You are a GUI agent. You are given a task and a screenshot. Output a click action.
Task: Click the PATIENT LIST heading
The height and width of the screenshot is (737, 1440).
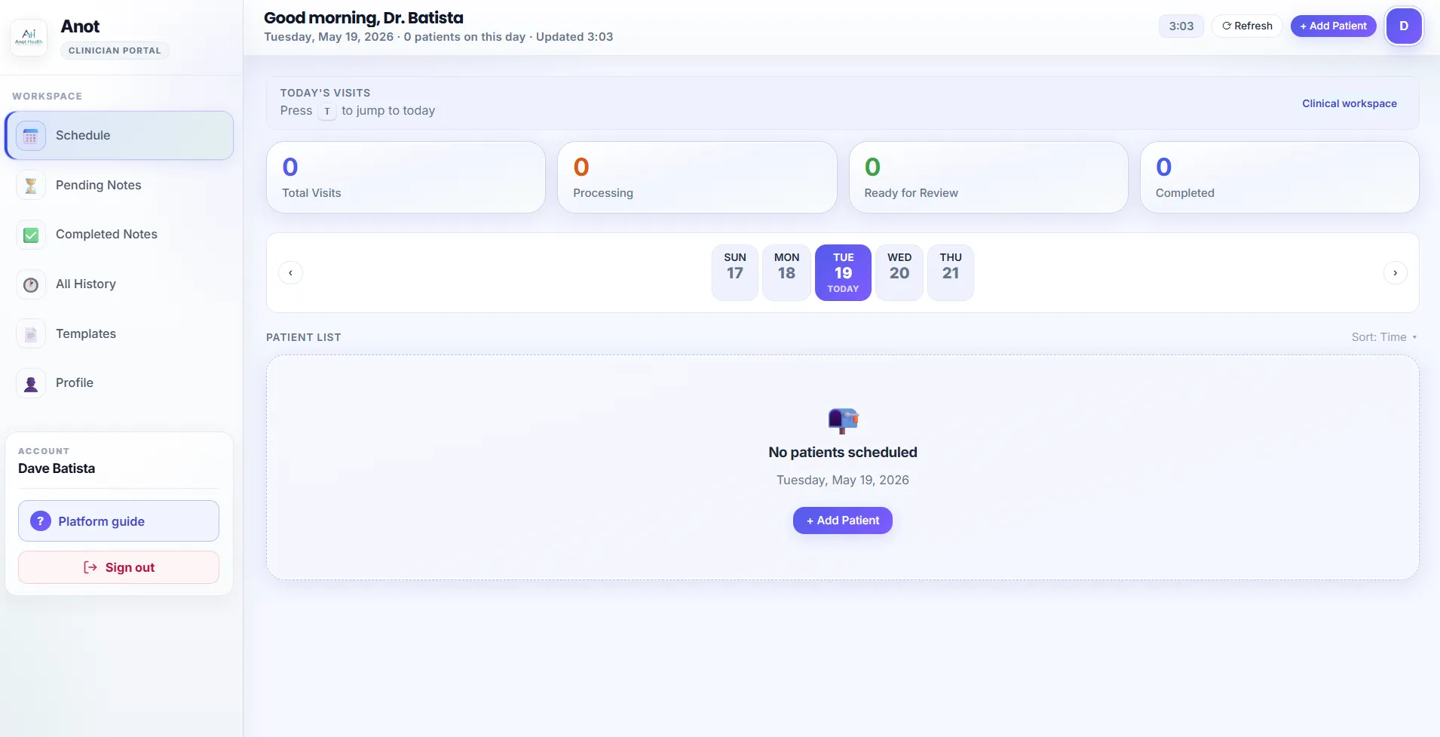point(304,337)
